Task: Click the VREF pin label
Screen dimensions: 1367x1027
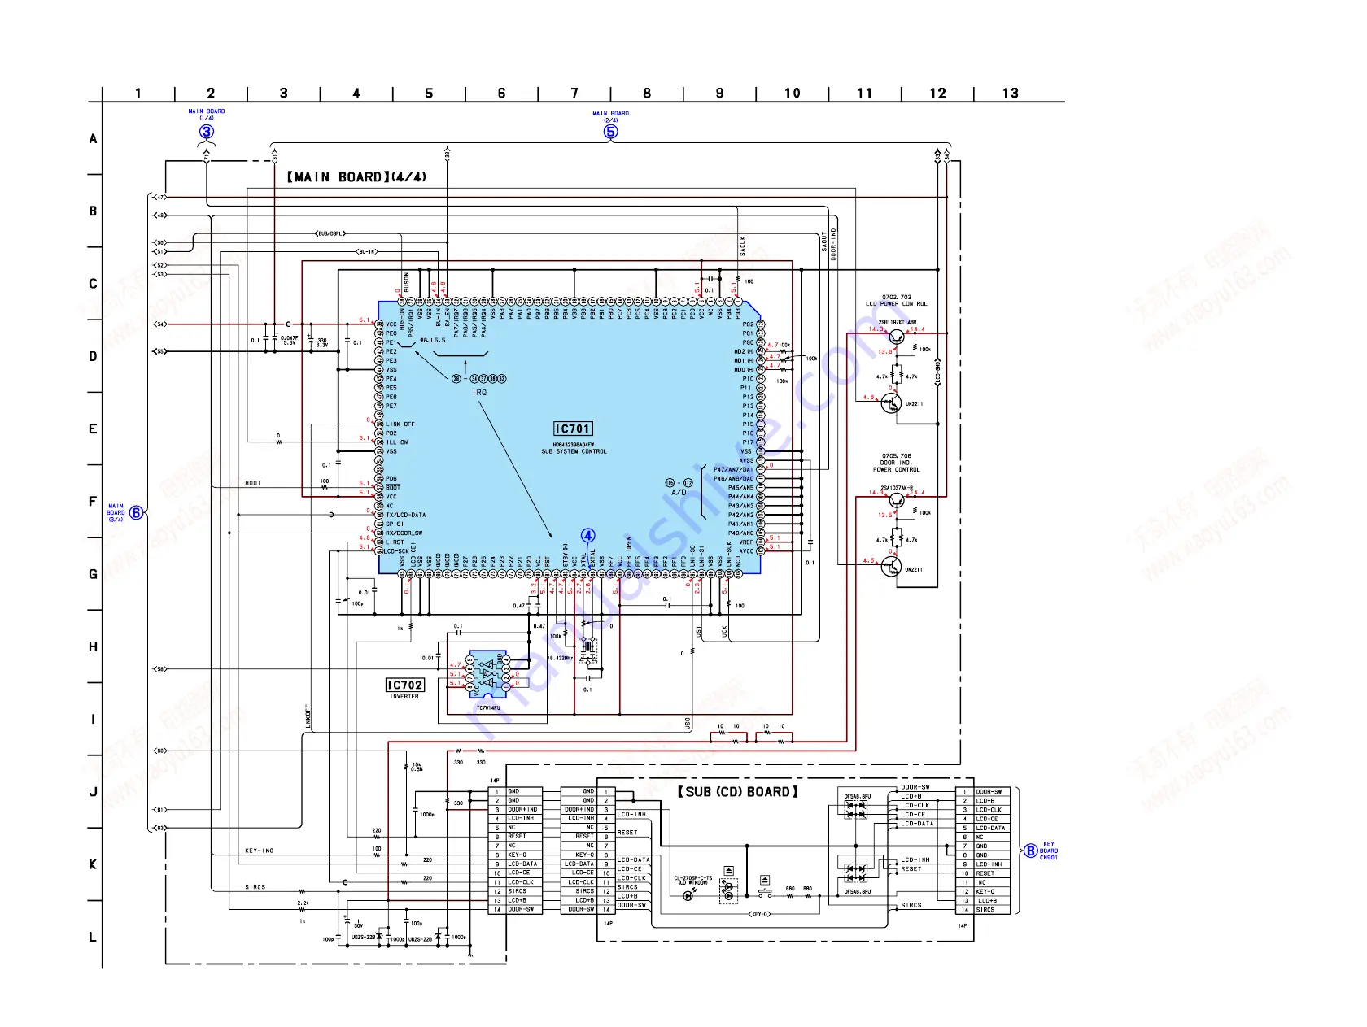Action: [x=746, y=542]
